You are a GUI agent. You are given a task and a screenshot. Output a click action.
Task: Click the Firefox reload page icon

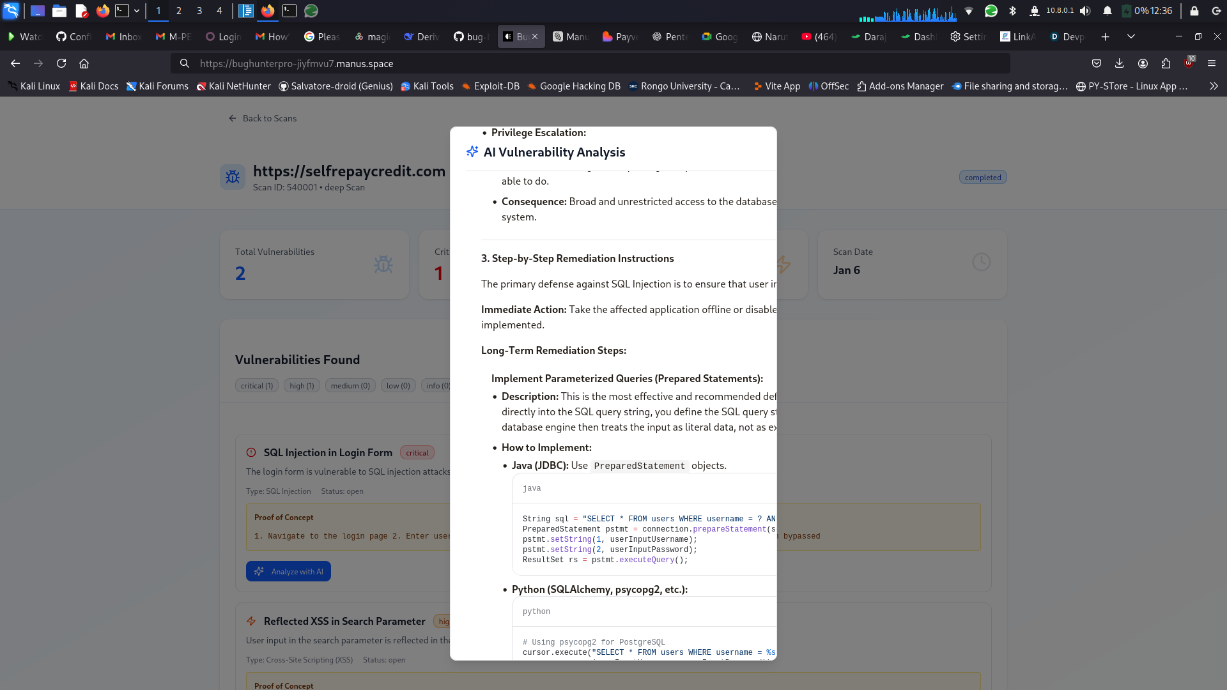pos(61,63)
